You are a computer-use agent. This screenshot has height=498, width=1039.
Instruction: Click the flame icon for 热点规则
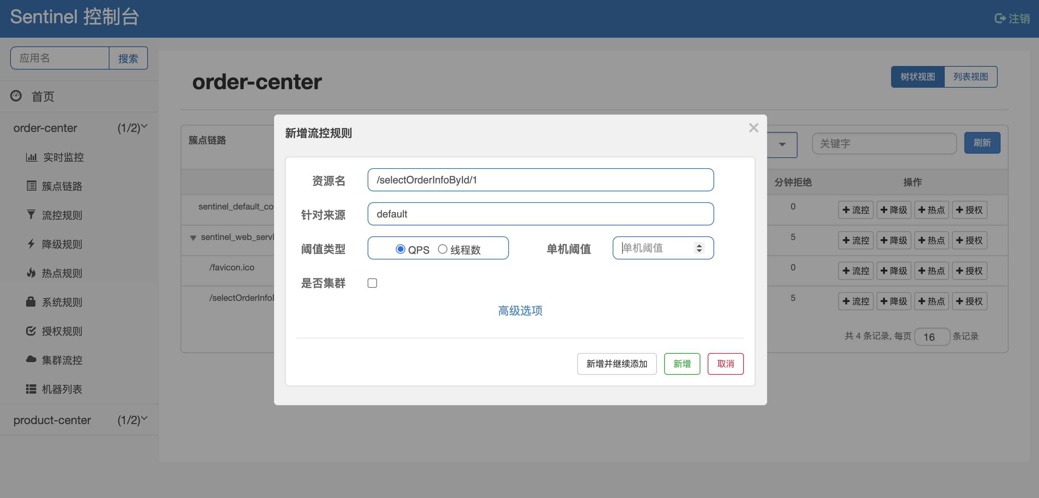coord(31,273)
